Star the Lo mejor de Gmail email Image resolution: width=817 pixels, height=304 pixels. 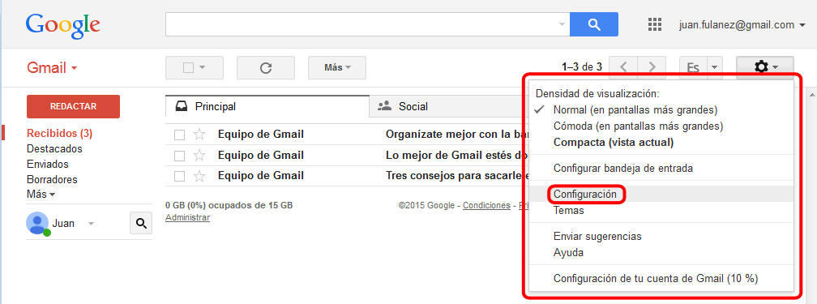click(199, 156)
